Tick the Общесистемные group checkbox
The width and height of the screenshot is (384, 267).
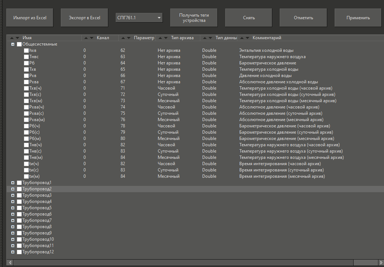coord(19,44)
